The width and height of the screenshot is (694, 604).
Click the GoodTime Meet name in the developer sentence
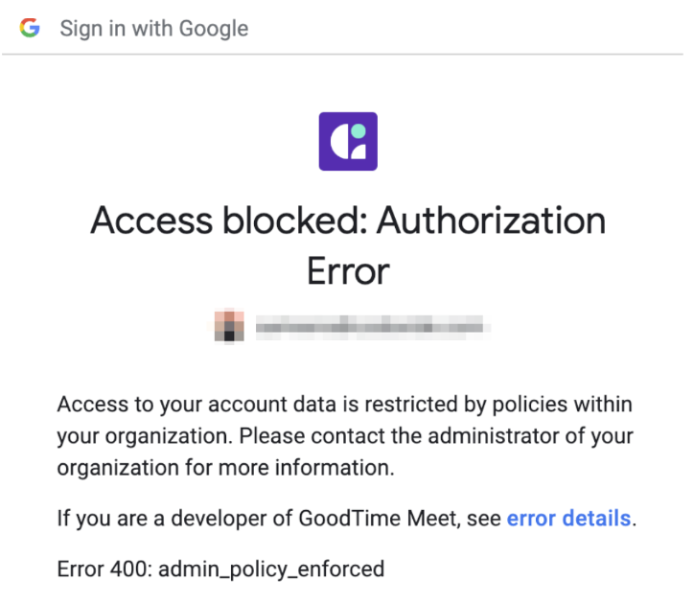pyautogui.click(x=380, y=518)
